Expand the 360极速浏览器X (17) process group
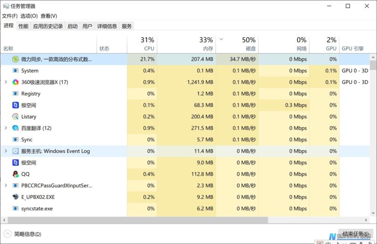This screenshot has height=244, width=377. (6, 82)
